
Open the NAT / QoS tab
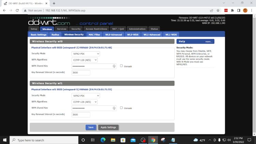coord(118,29)
